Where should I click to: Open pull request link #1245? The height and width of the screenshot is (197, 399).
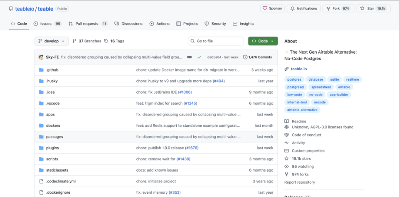click(x=191, y=103)
